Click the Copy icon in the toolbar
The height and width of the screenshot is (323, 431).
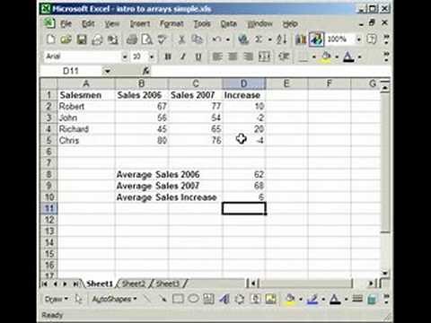point(197,39)
